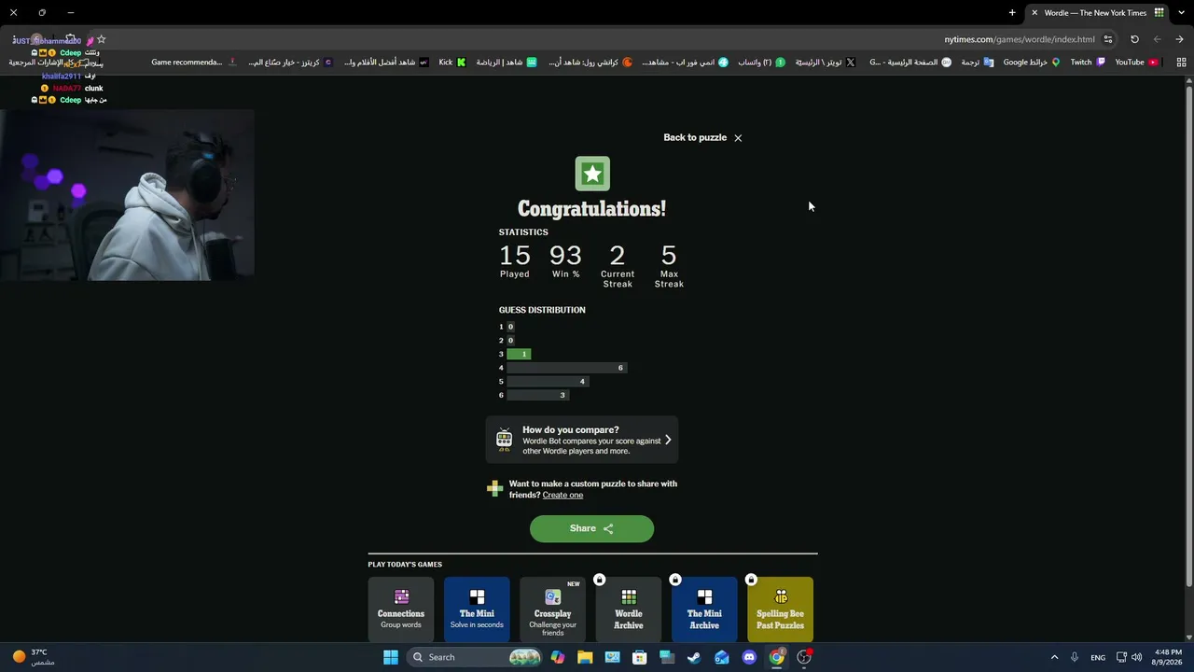Open the bookmarks apps grid icon

tap(1181, 63)
